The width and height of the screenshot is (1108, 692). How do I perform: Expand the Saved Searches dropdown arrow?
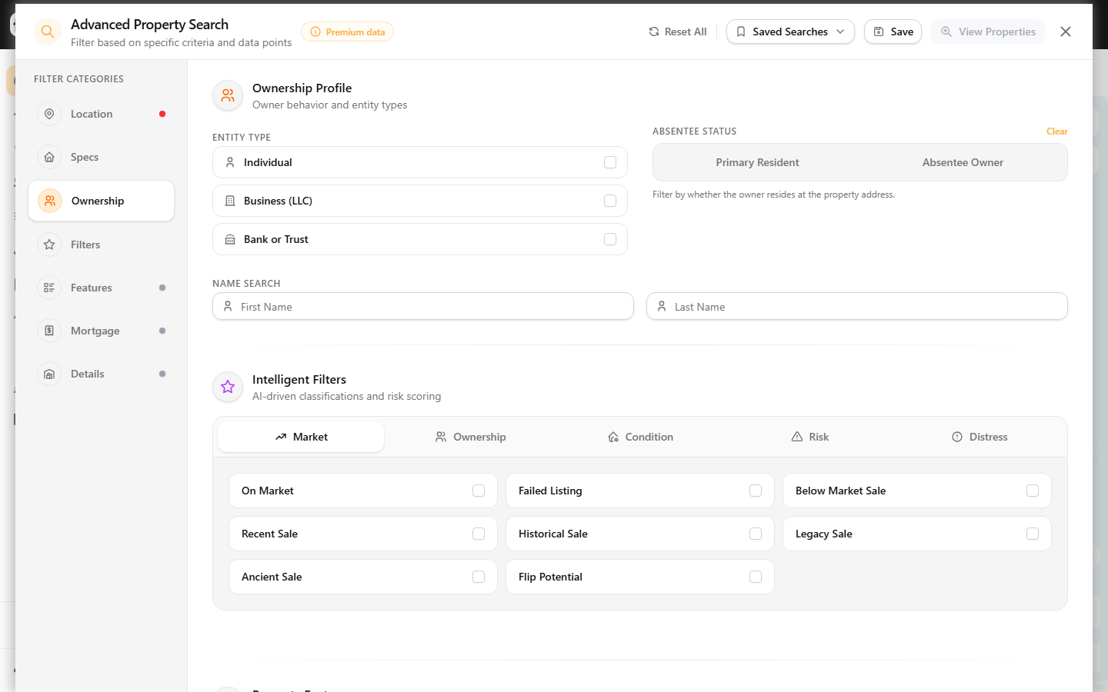pyautogui.click(x=840, y=32)
